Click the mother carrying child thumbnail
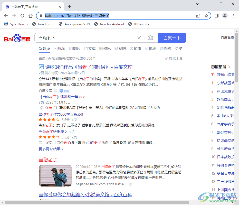This screenshot has width=239, height=205. pyautogui.click(x=55, y=175)
